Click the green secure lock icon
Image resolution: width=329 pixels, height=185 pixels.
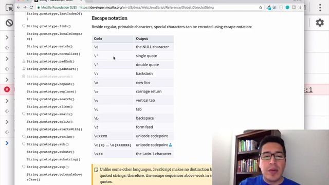point(39,7)
